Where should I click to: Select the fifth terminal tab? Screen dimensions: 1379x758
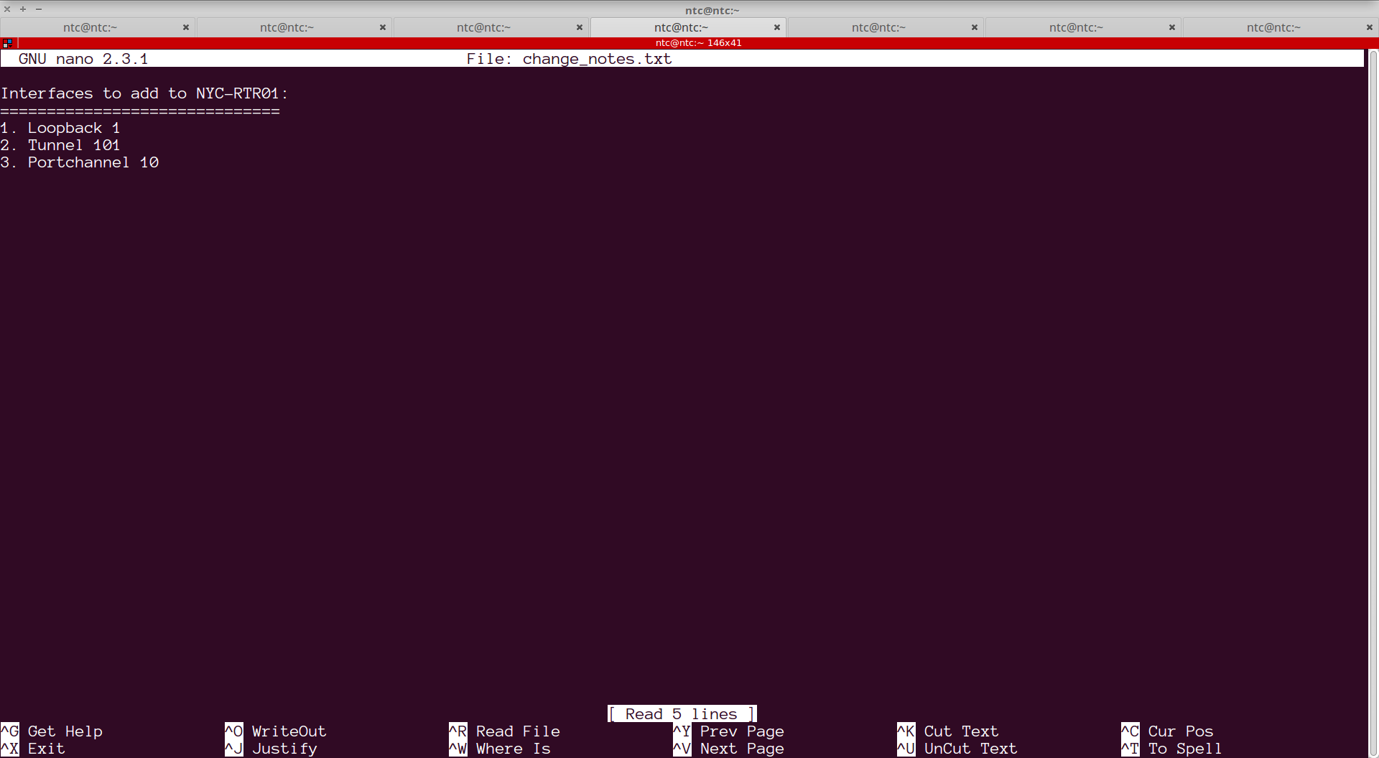(878, 27)
